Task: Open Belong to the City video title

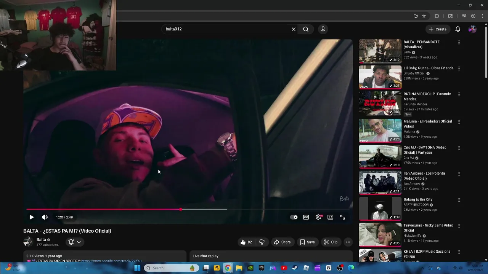Action: tap(418, 199)
